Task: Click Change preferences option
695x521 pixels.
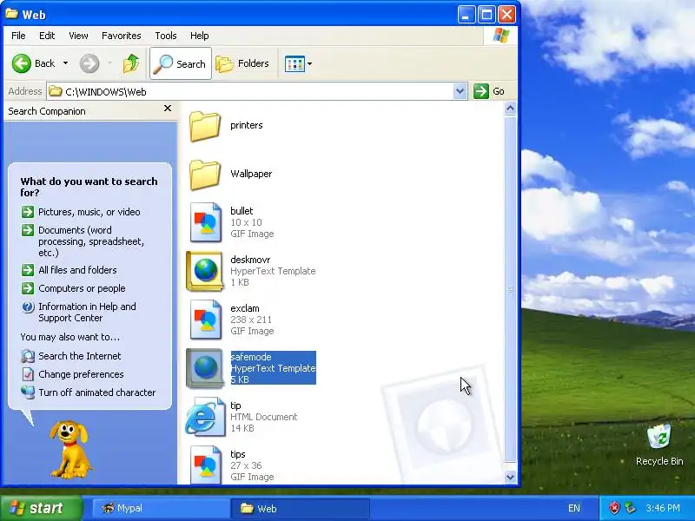Action: coord(81,374)
